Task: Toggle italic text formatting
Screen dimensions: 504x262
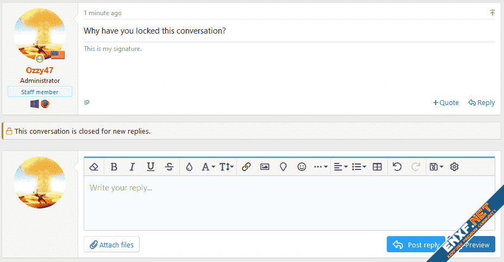Action: point(132,167)
